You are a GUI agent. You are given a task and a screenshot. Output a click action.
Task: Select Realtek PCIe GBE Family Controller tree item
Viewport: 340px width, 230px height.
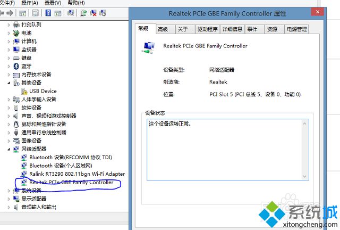coord(71,183)
